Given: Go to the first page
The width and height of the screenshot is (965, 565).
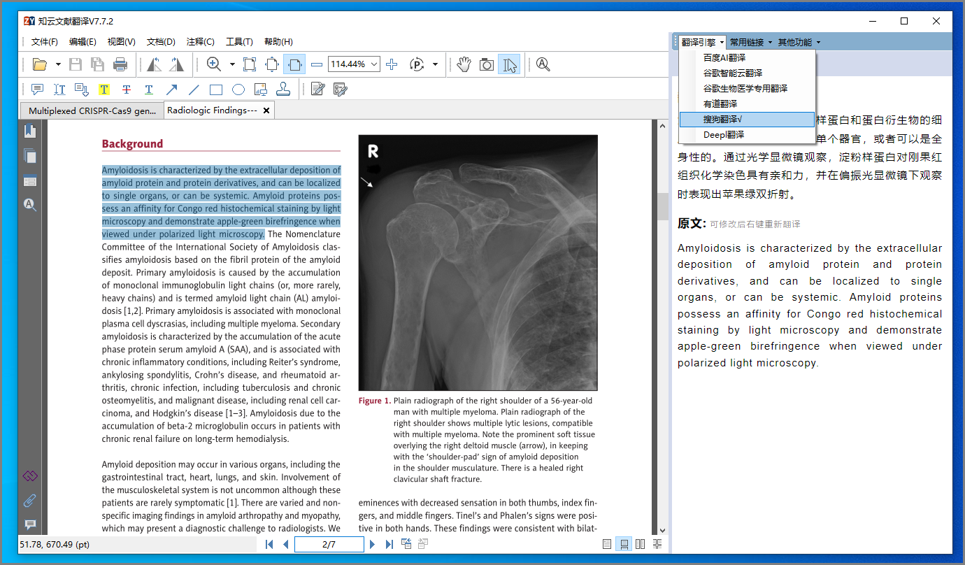Looking at the screenshot, I should pyautogui.click(x=269, y=544).
